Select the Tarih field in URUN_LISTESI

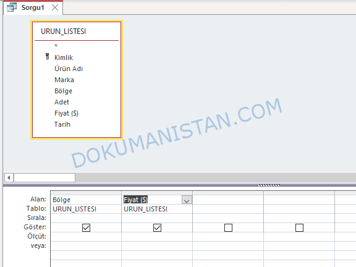tap(62, 124)
